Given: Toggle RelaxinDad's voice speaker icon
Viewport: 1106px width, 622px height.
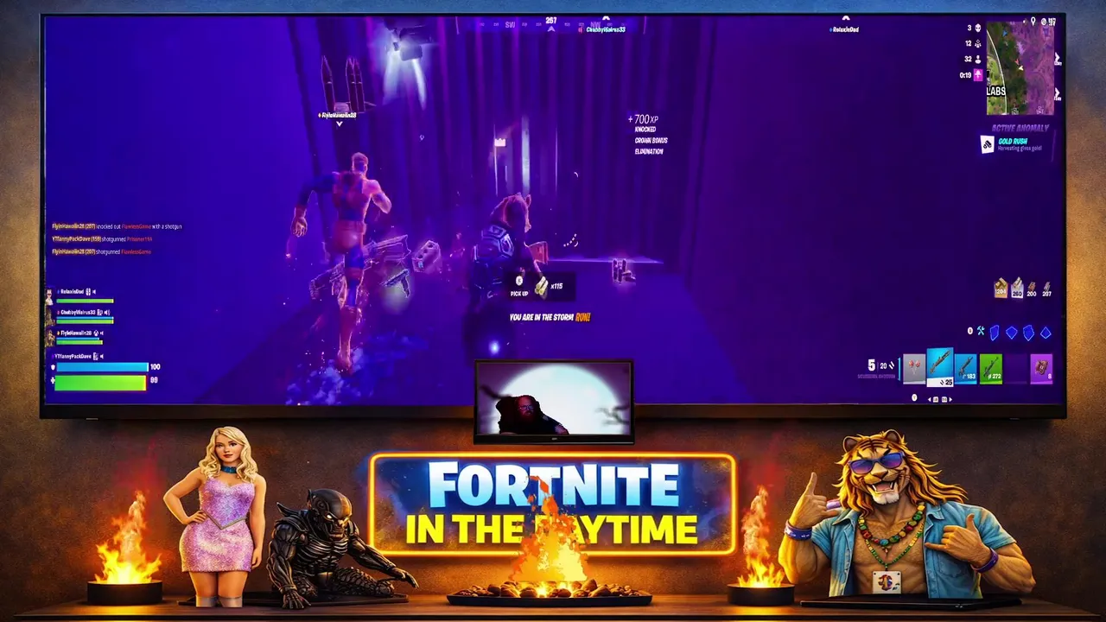Looking at the screenshot, I should [x=94, y=292].
